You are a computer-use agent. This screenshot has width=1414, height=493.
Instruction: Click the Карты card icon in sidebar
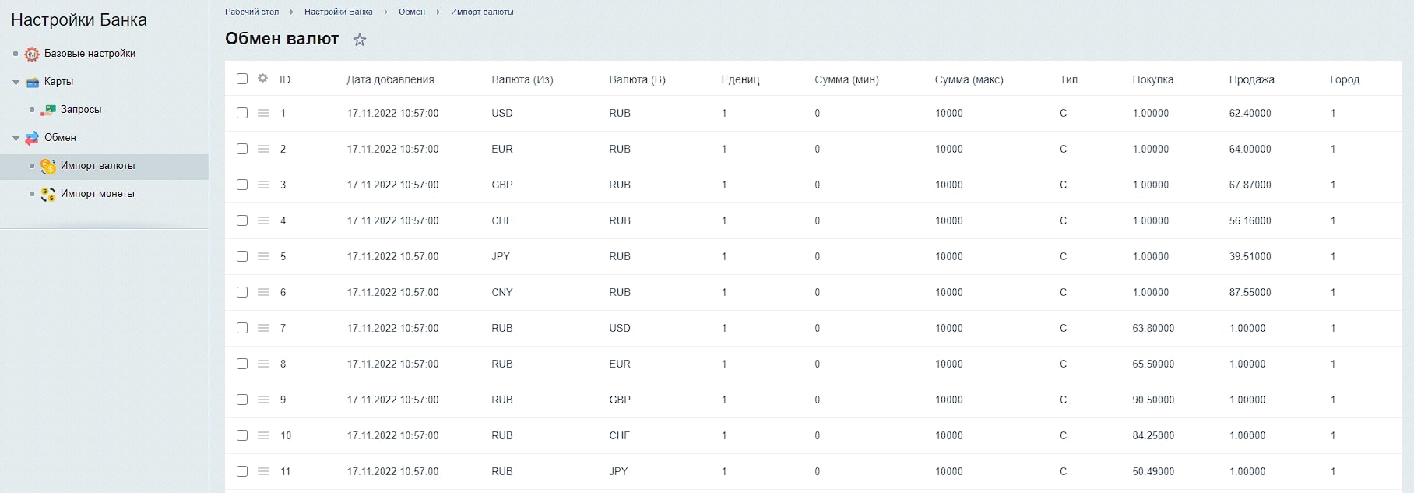[32, 82]
